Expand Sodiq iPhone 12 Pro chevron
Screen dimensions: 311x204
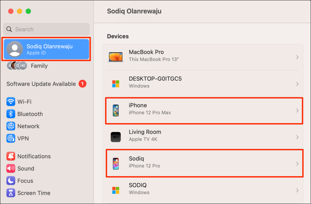coord(297,164)
